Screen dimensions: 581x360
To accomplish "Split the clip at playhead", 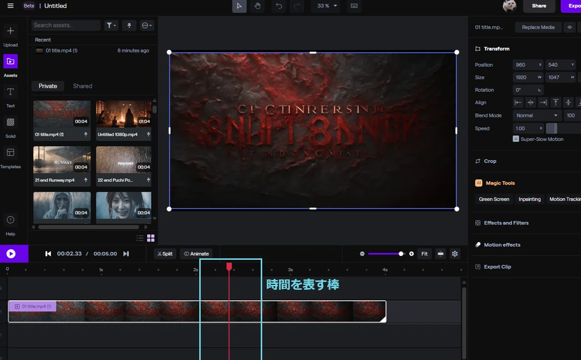I will 165,254.
